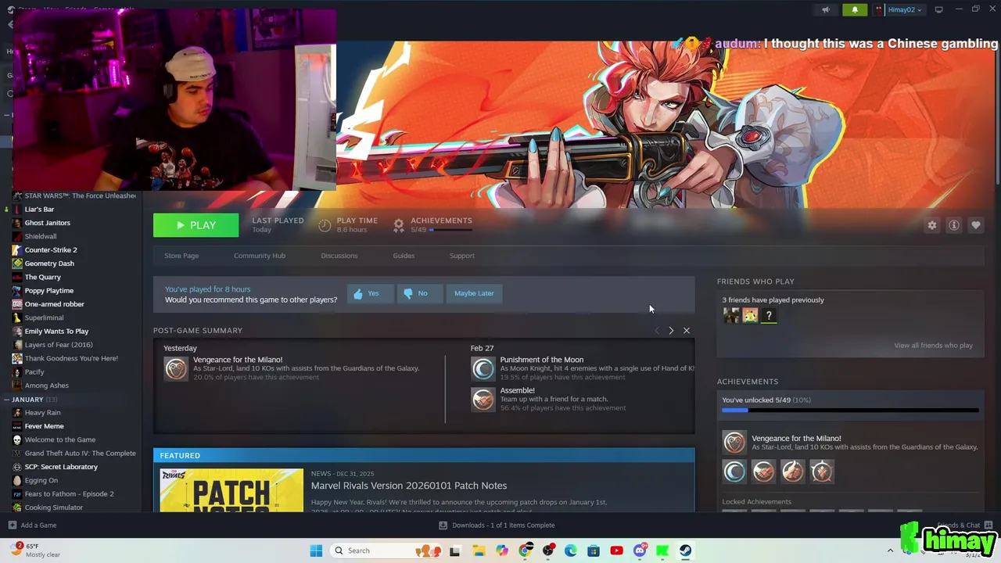Click the thumbs-up Yes recommend button
This screenshot has width=1001, height=563.
[370, 293]
